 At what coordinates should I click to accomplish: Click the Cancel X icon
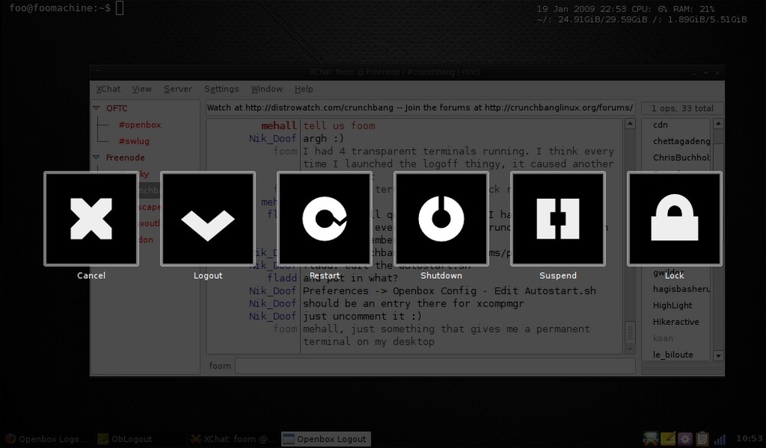pyautogui.click(x=91, y=219)
